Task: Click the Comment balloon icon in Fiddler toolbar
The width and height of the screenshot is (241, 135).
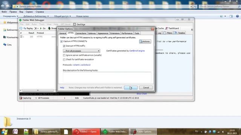Action: pyautogui.click(x=21, y=28)
